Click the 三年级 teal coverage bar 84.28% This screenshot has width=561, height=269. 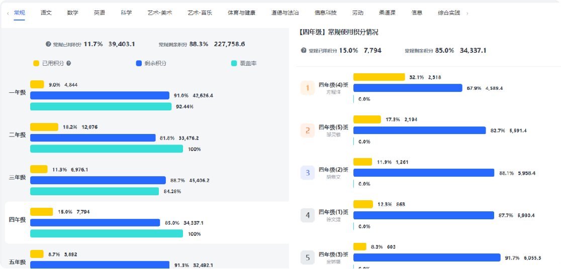pyautogui.click(x=95, y=191)
